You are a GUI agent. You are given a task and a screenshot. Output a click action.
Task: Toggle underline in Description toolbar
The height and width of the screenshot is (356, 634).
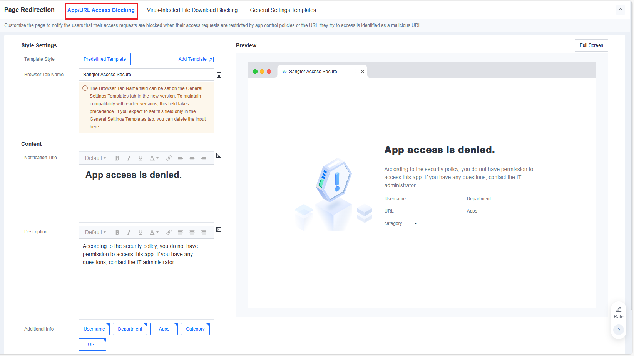click(x=141, y=232)
